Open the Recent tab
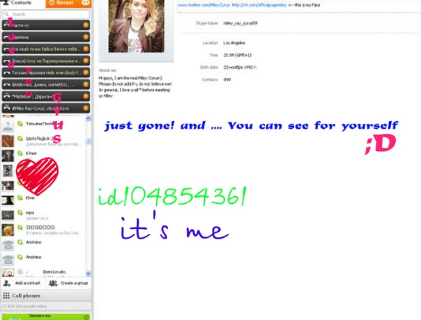Image resolution: width=421 pixels, height=320 pixels. tap(68, 3)
